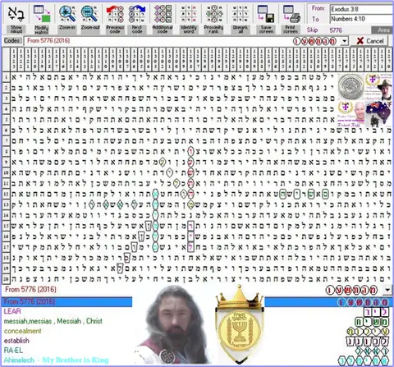Viewport: 394px width, 367px height.
Task: Click the Codes: label
Action: coord(12,41)
